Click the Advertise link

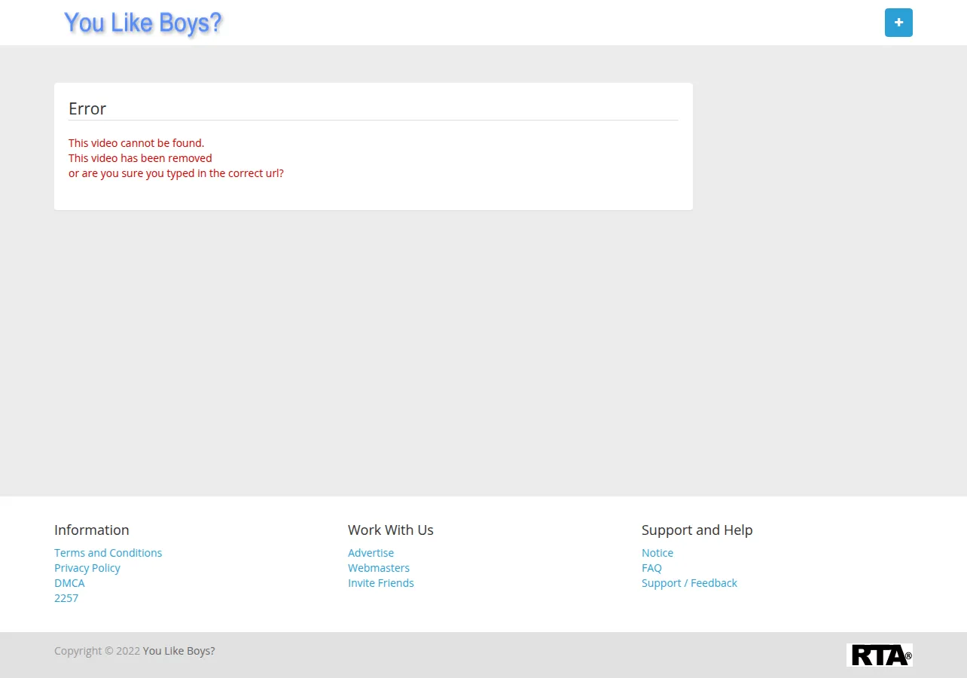(371, 553)
